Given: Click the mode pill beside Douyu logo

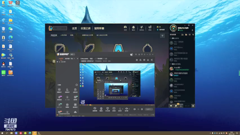Looking at the screenshot, I should point(72,54).
